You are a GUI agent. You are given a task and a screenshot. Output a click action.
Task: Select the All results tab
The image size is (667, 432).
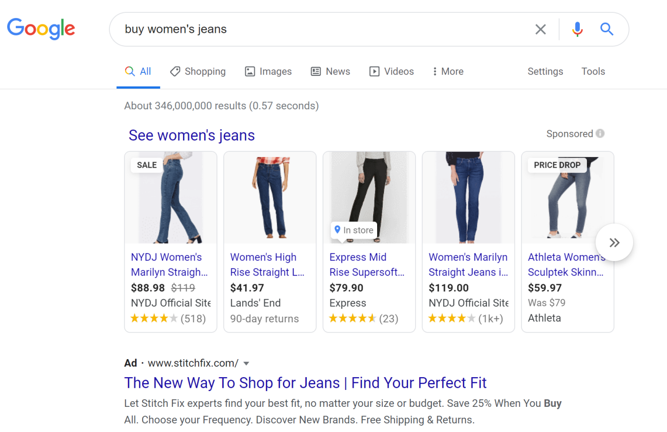139,71
